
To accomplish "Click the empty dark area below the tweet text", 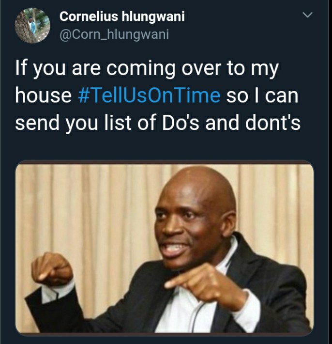I will click(x=165, y=146).
